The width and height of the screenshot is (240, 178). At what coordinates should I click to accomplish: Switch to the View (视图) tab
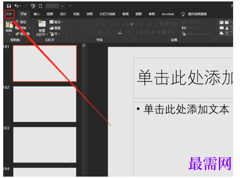138,14
